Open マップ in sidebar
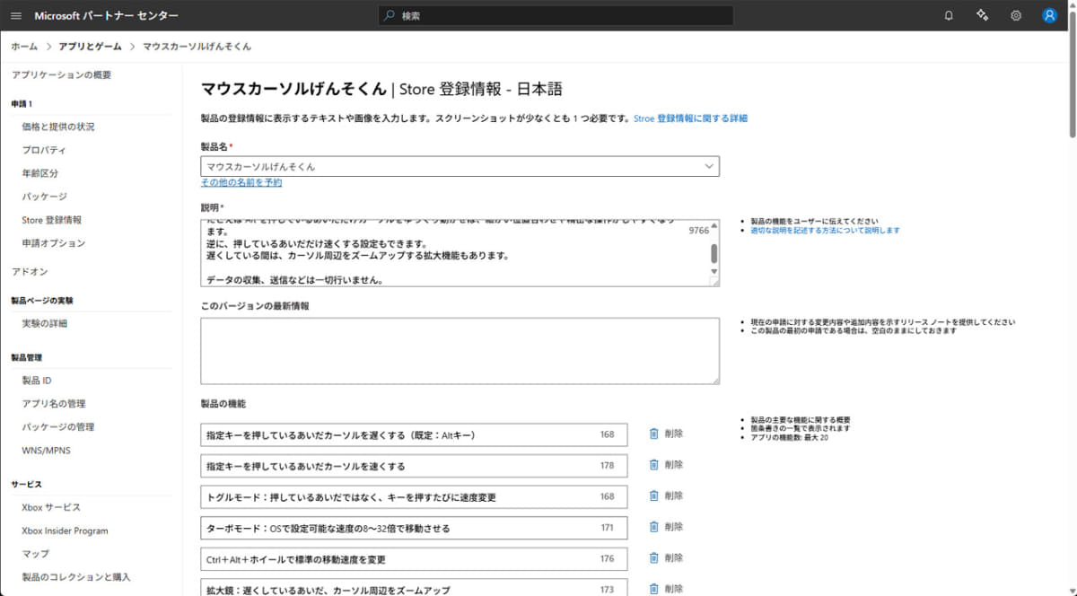 [x=35, y=554]
